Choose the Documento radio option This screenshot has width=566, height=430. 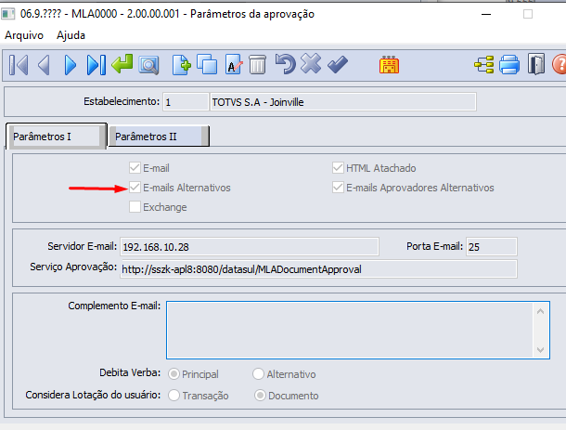pos(260,396)
